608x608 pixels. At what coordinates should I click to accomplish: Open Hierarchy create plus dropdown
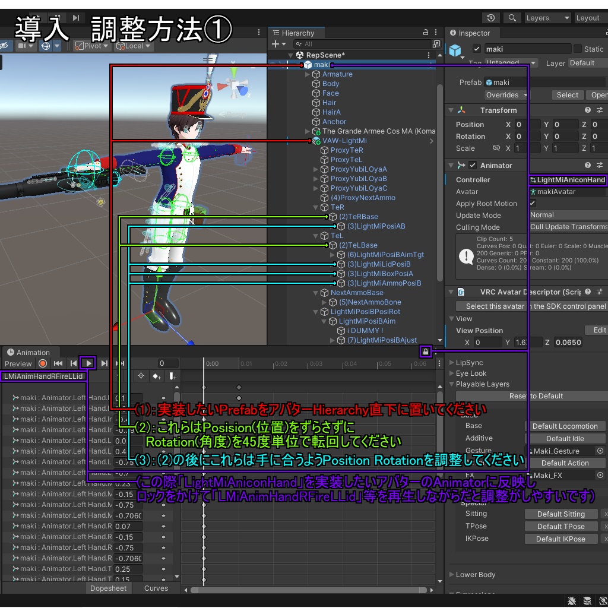[x=278, y=44]
